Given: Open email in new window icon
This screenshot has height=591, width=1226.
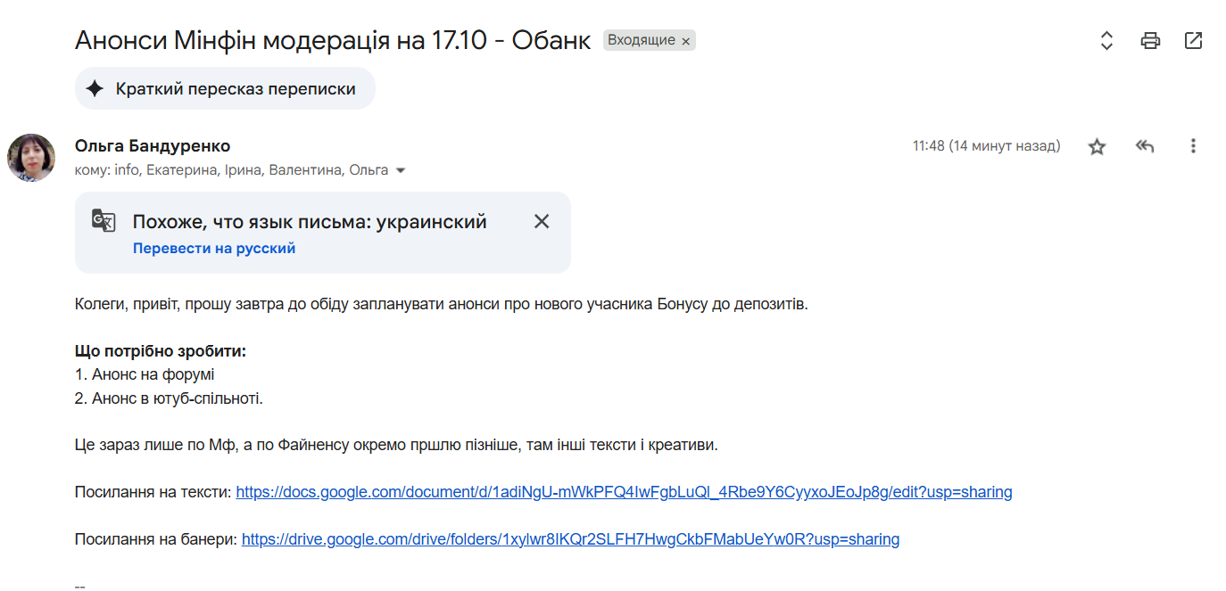Looking at the screenshot, I should click(x=1193, y=40).
